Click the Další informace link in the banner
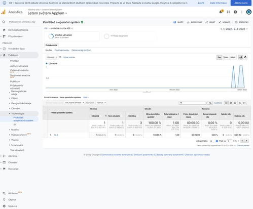The image size is (253, 209). (218, 3)
